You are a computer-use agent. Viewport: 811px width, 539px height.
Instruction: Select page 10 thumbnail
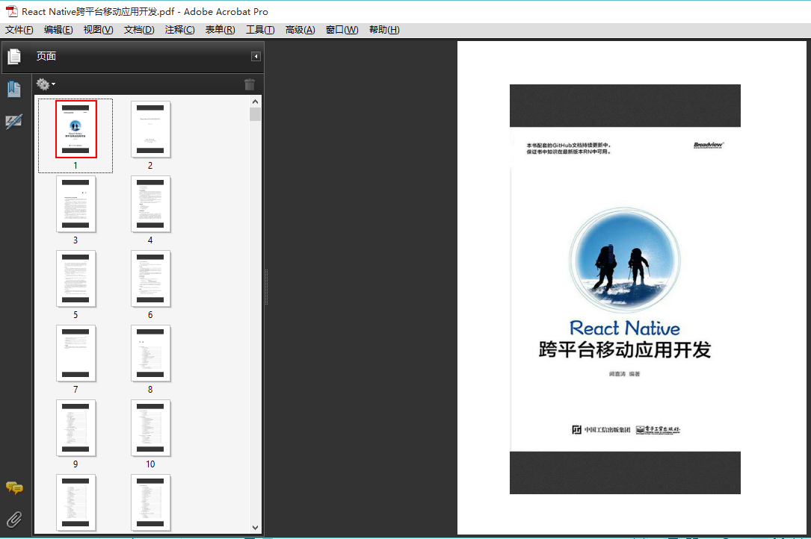point(150,428)
